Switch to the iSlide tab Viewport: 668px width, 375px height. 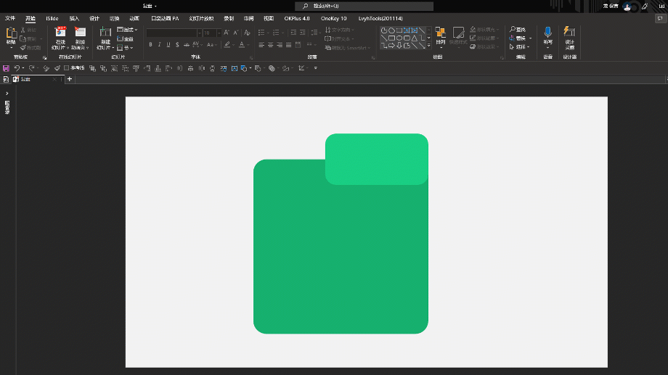(52, 19)
